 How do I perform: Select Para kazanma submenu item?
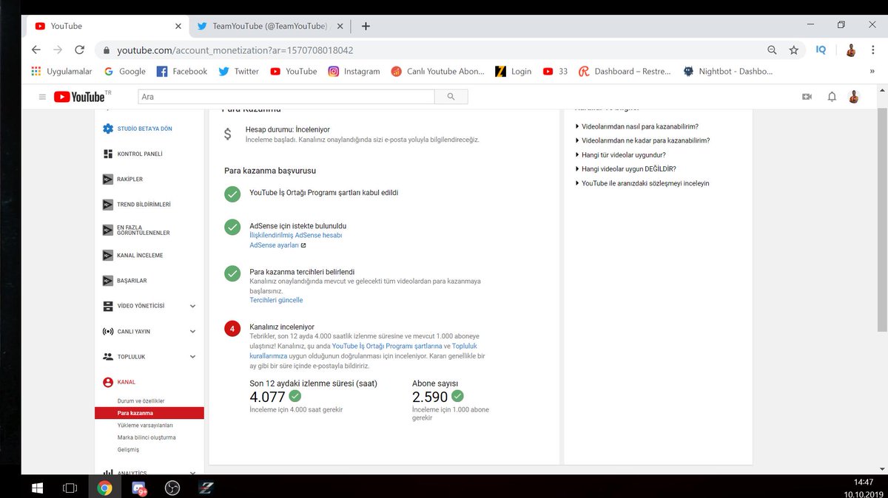point(149,413)
